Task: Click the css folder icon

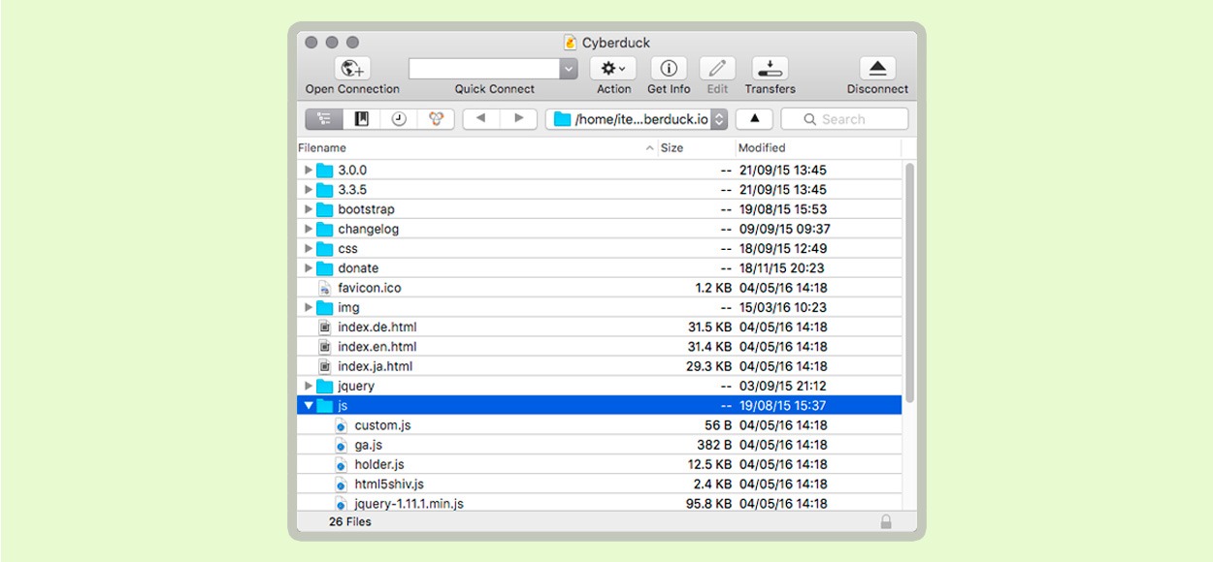Action: tap(325, 248)
